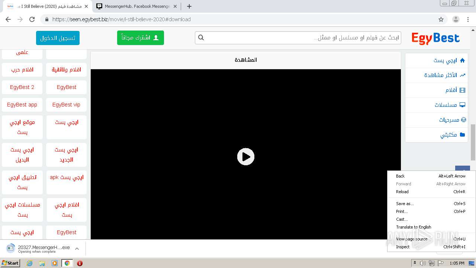Open home link ايجي بست in sidebar

click(x=436, y=60)
